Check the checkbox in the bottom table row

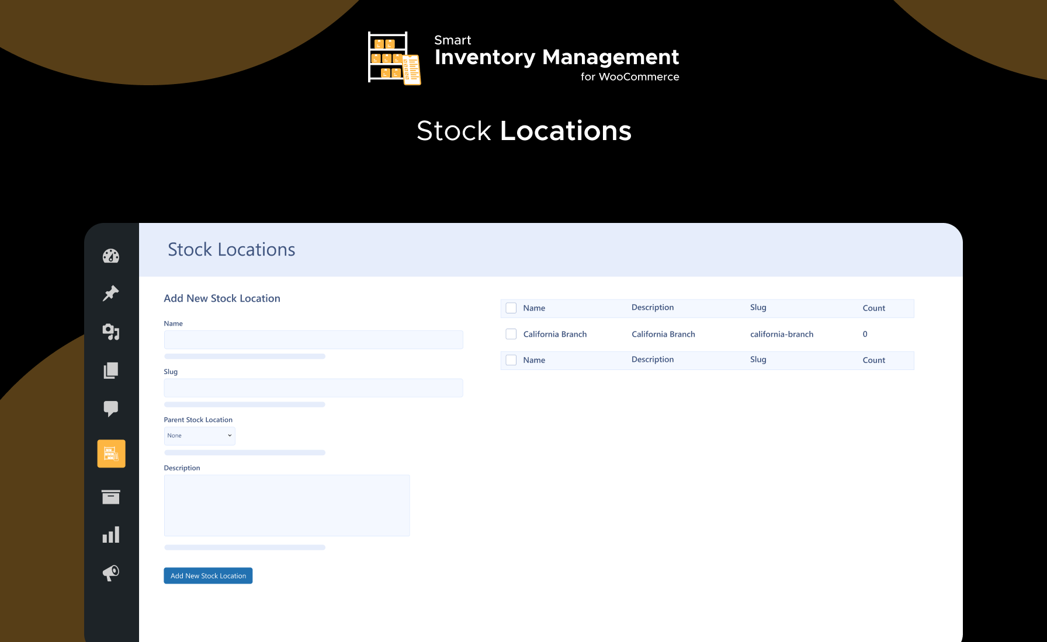coord(511,360)
